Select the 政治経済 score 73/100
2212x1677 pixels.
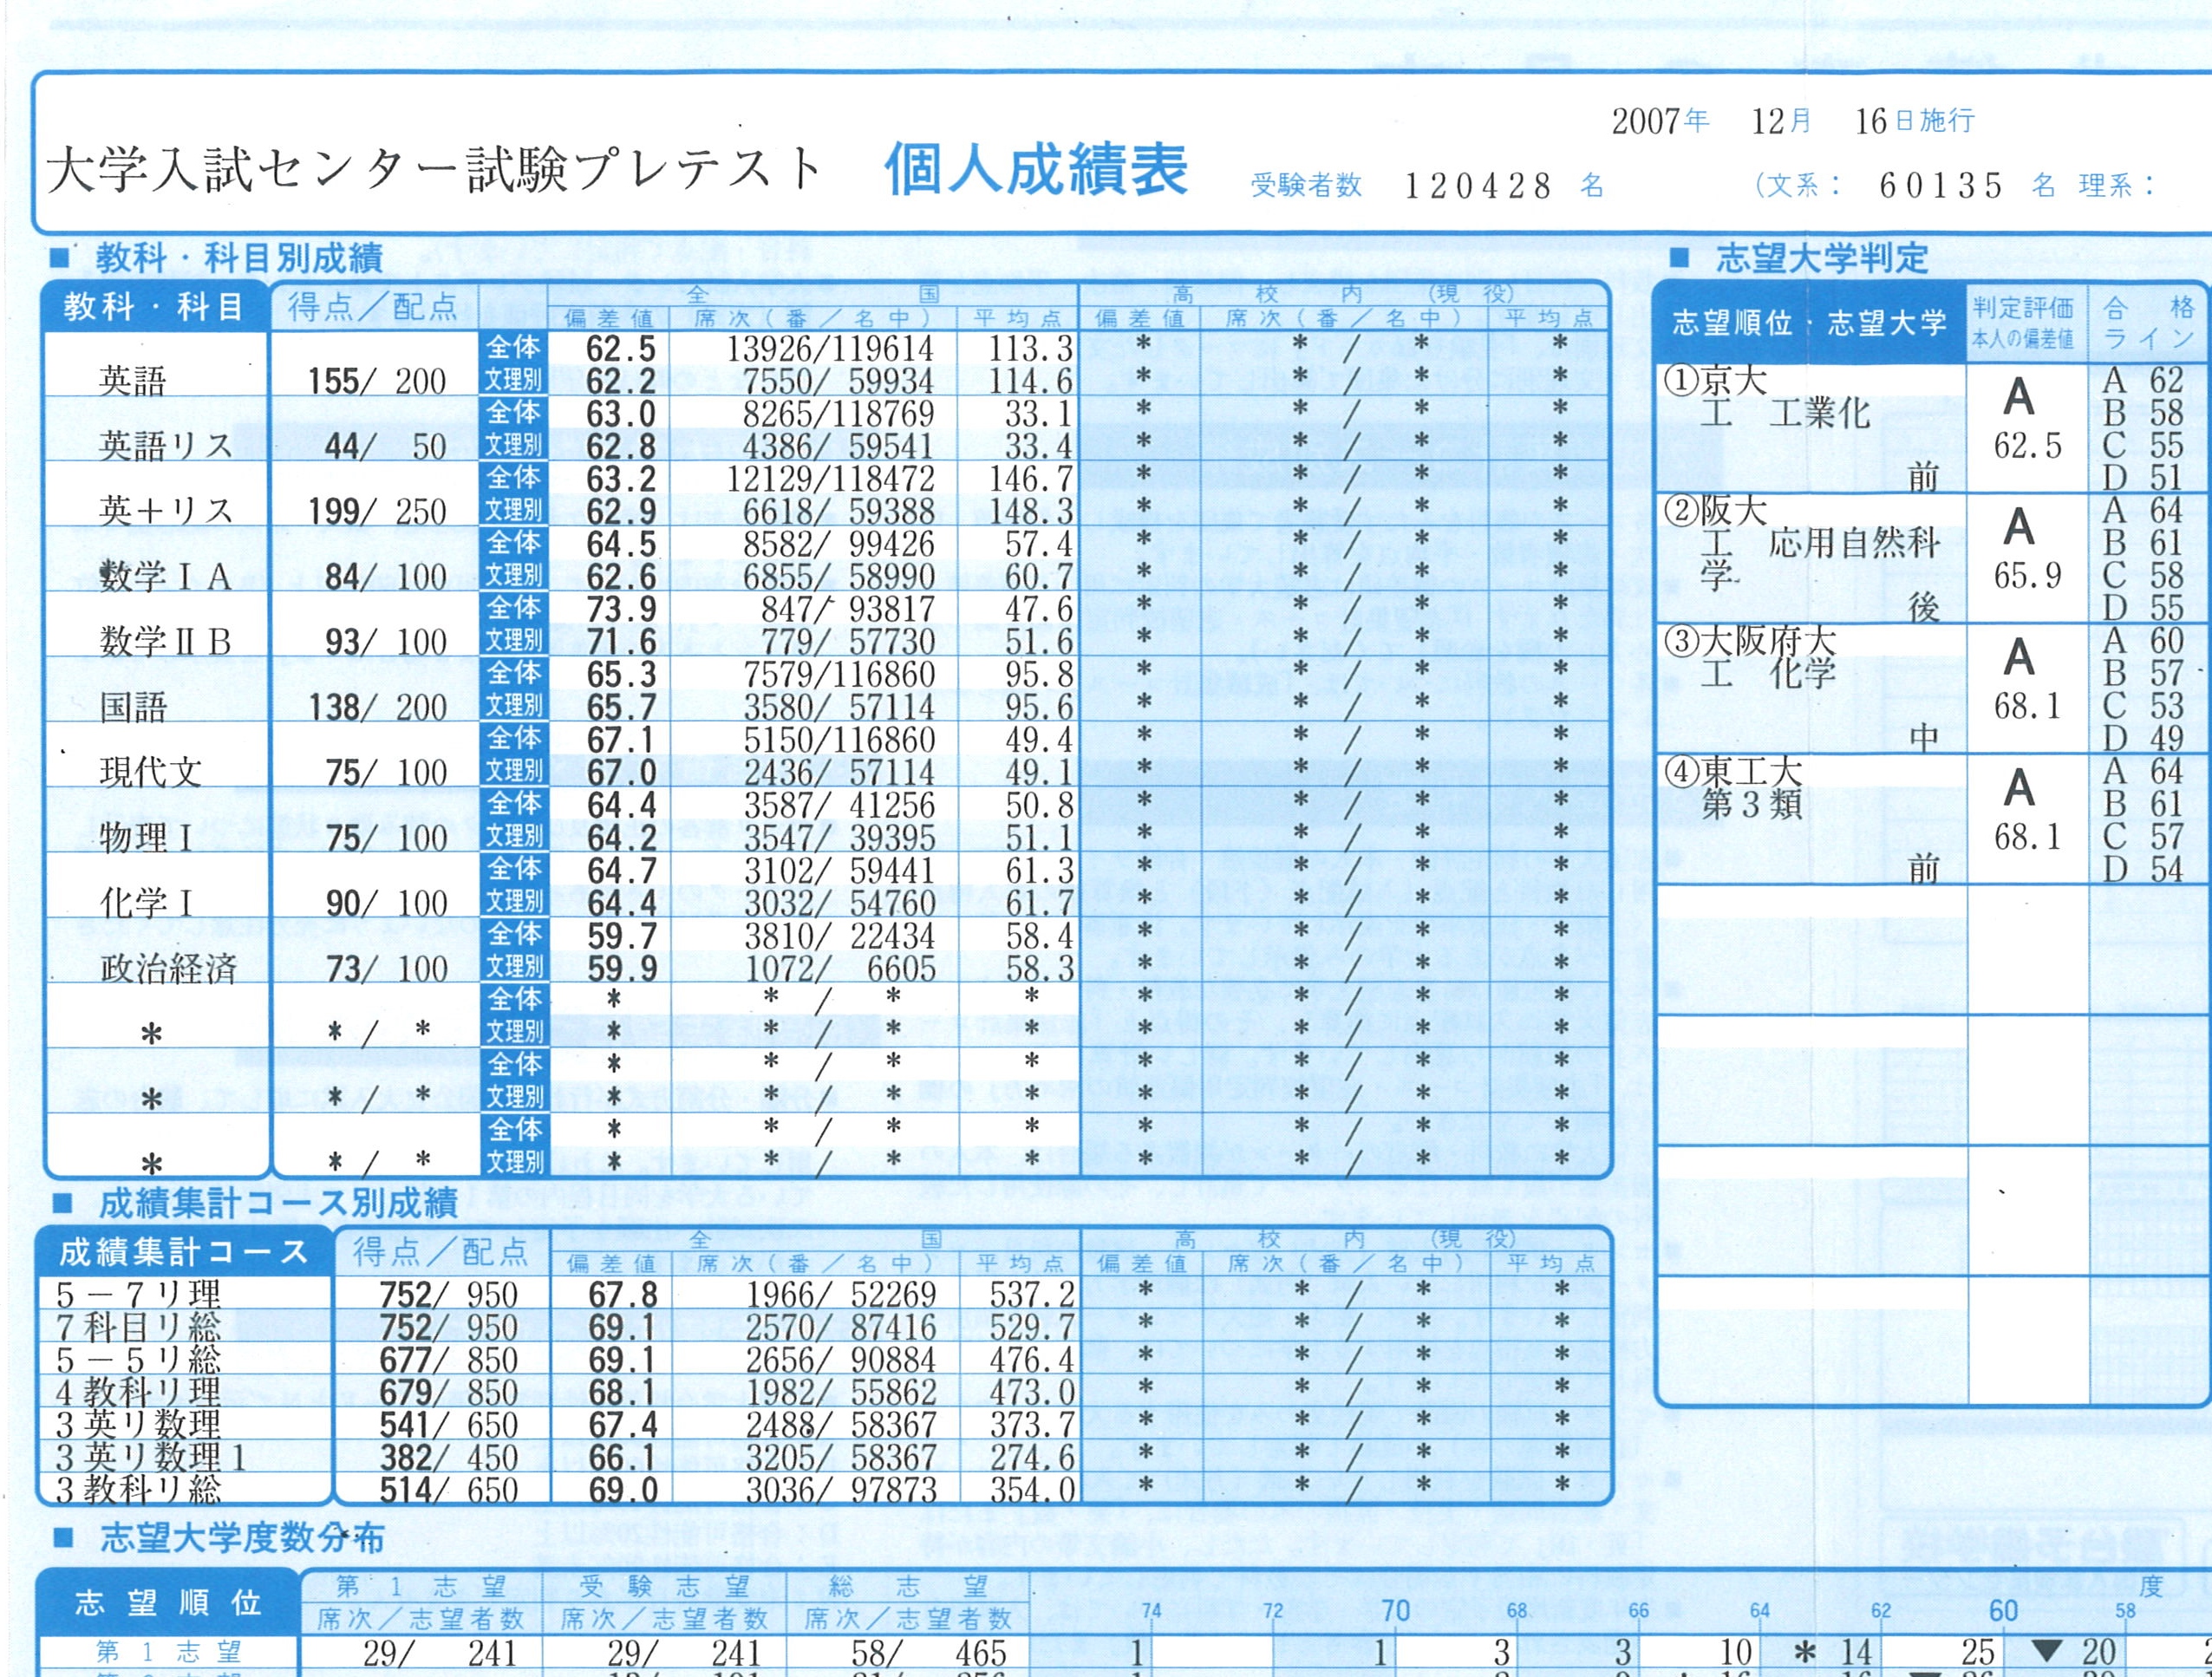pos(385,969)
